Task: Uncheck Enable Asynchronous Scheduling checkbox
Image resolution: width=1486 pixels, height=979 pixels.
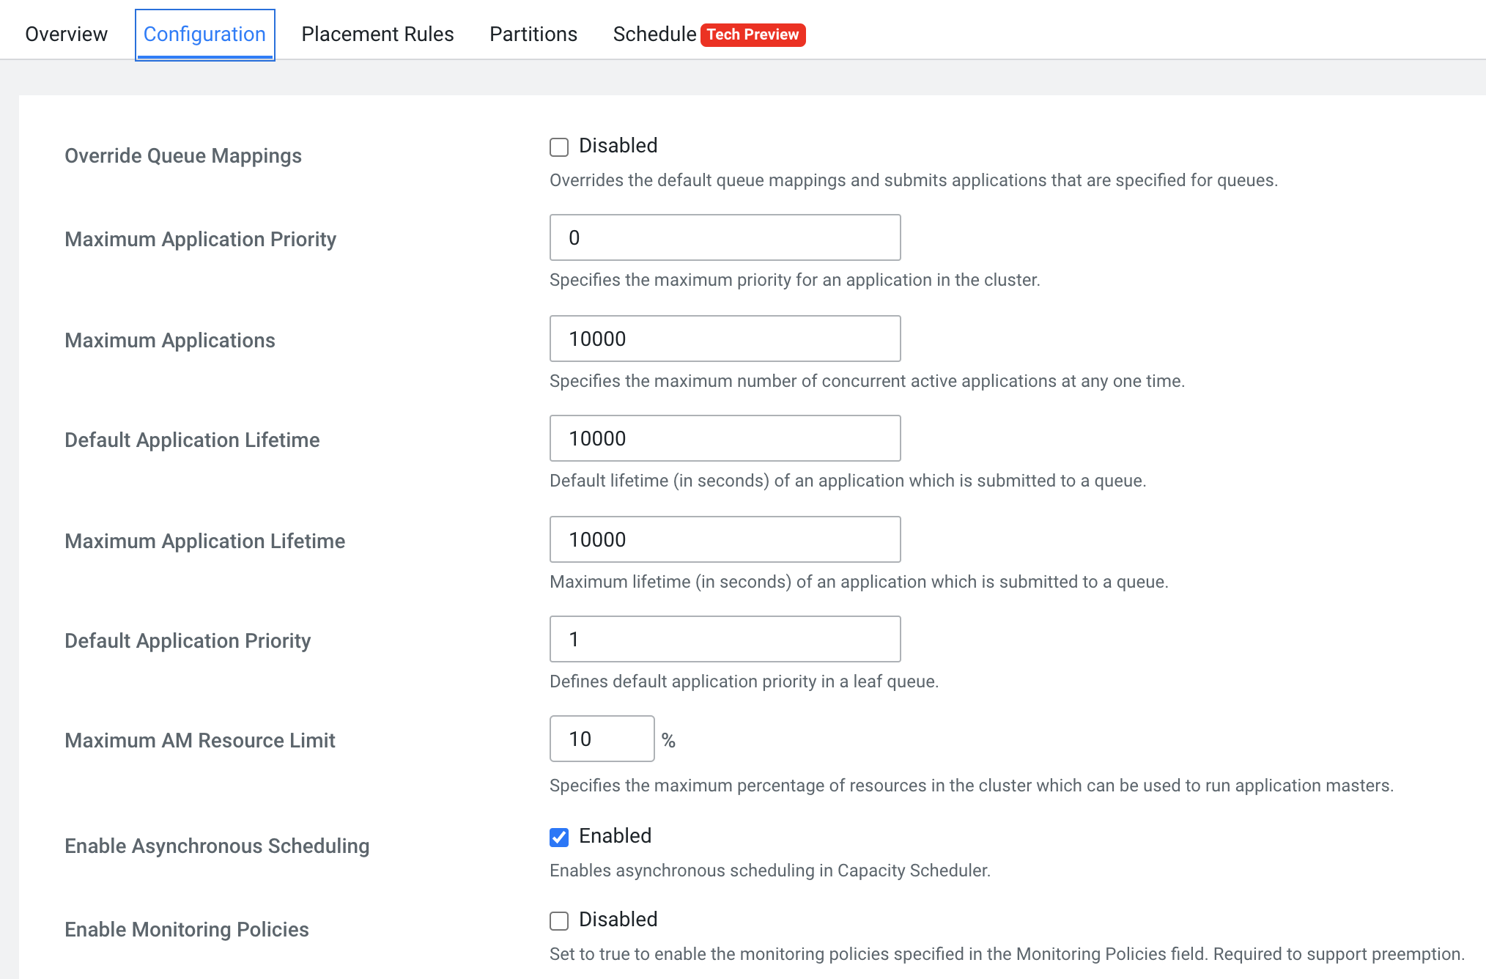Action: tap(559, 838)
